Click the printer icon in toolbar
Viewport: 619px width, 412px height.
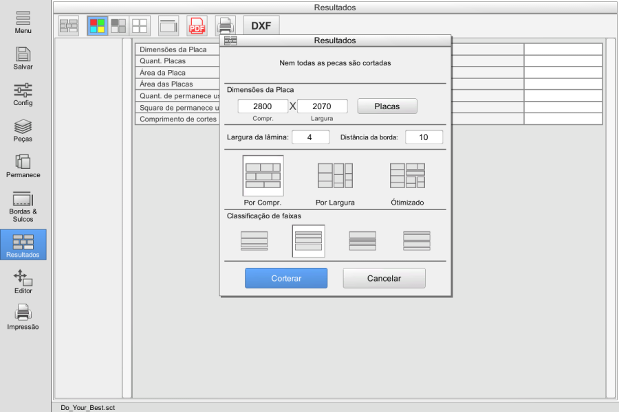click(x=225, y=26)
